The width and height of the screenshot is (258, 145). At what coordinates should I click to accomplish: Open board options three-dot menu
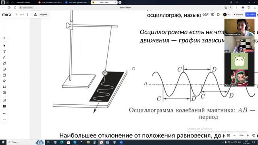[28, 14]
